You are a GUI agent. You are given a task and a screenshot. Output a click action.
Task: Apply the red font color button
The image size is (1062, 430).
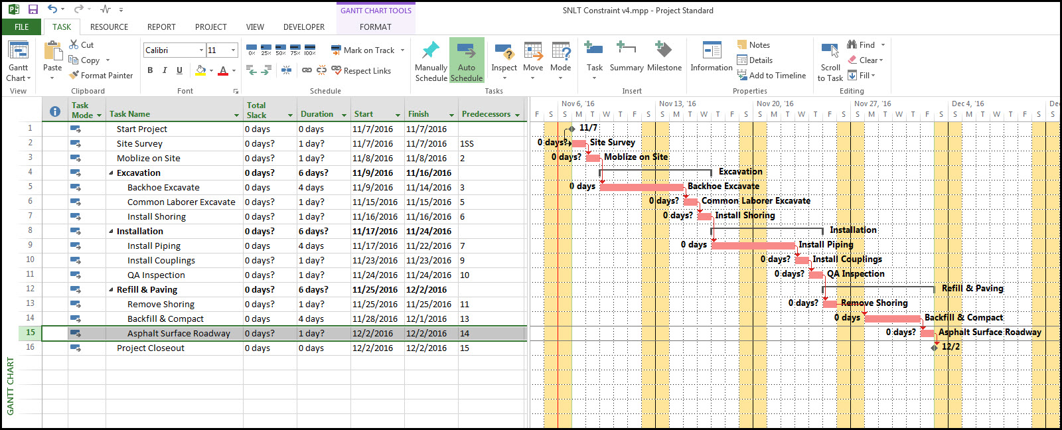click(x=223, y=70)
